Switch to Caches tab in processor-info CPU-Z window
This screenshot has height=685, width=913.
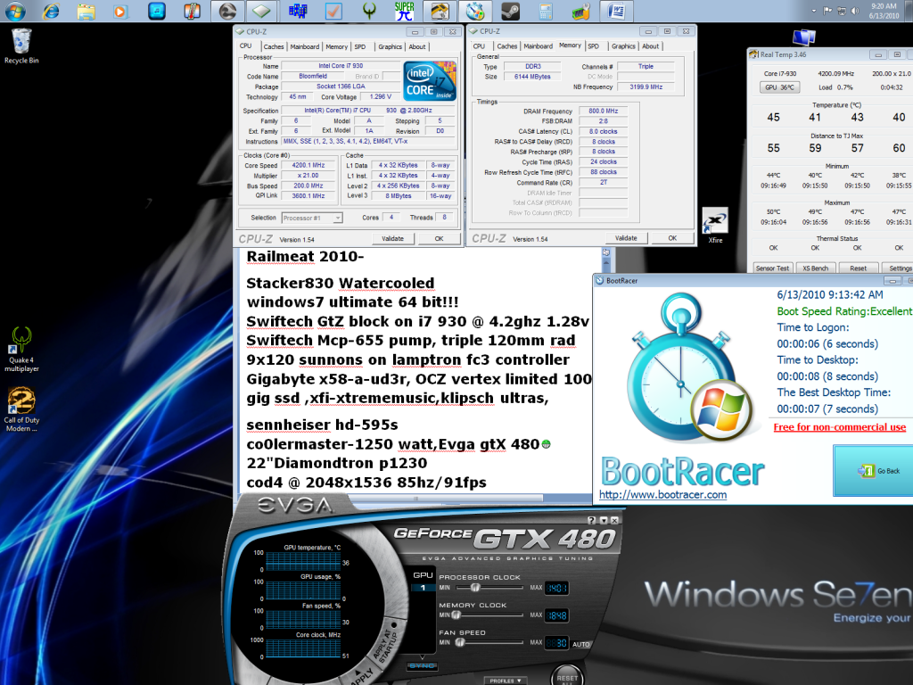pyautogui.click(x=274, y=46)
